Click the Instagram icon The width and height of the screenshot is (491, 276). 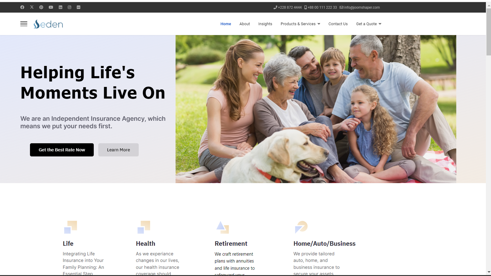pyautogui.click(x=70, y=7)
